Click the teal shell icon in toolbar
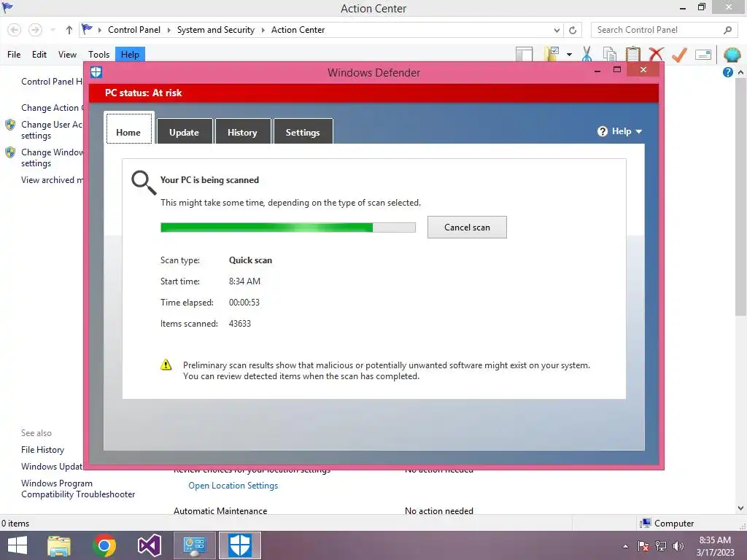This screenshot has width=747, height=560. click(x=732, y=55)
